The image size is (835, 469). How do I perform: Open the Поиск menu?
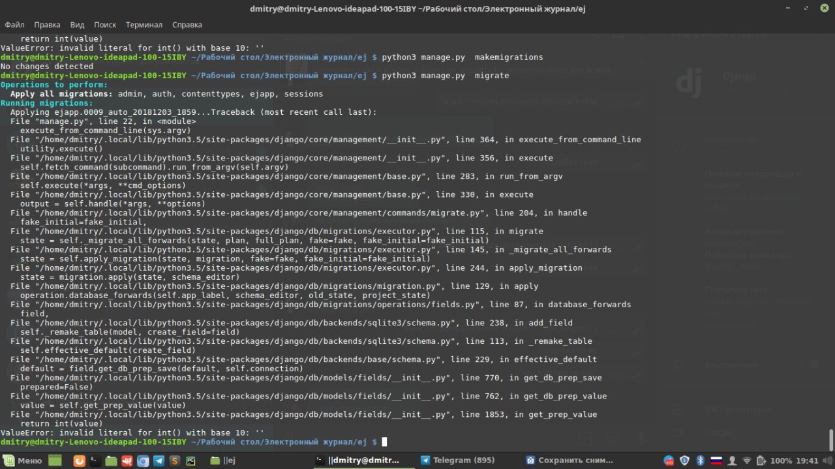105,25
